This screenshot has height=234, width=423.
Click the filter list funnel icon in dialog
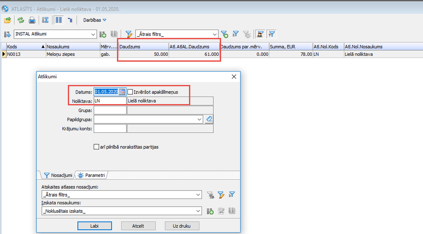(x=232, y=194)
